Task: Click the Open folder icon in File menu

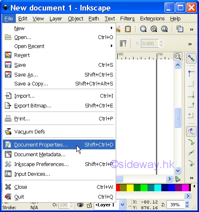Action: pyautogui.click(x=8, y=37)
